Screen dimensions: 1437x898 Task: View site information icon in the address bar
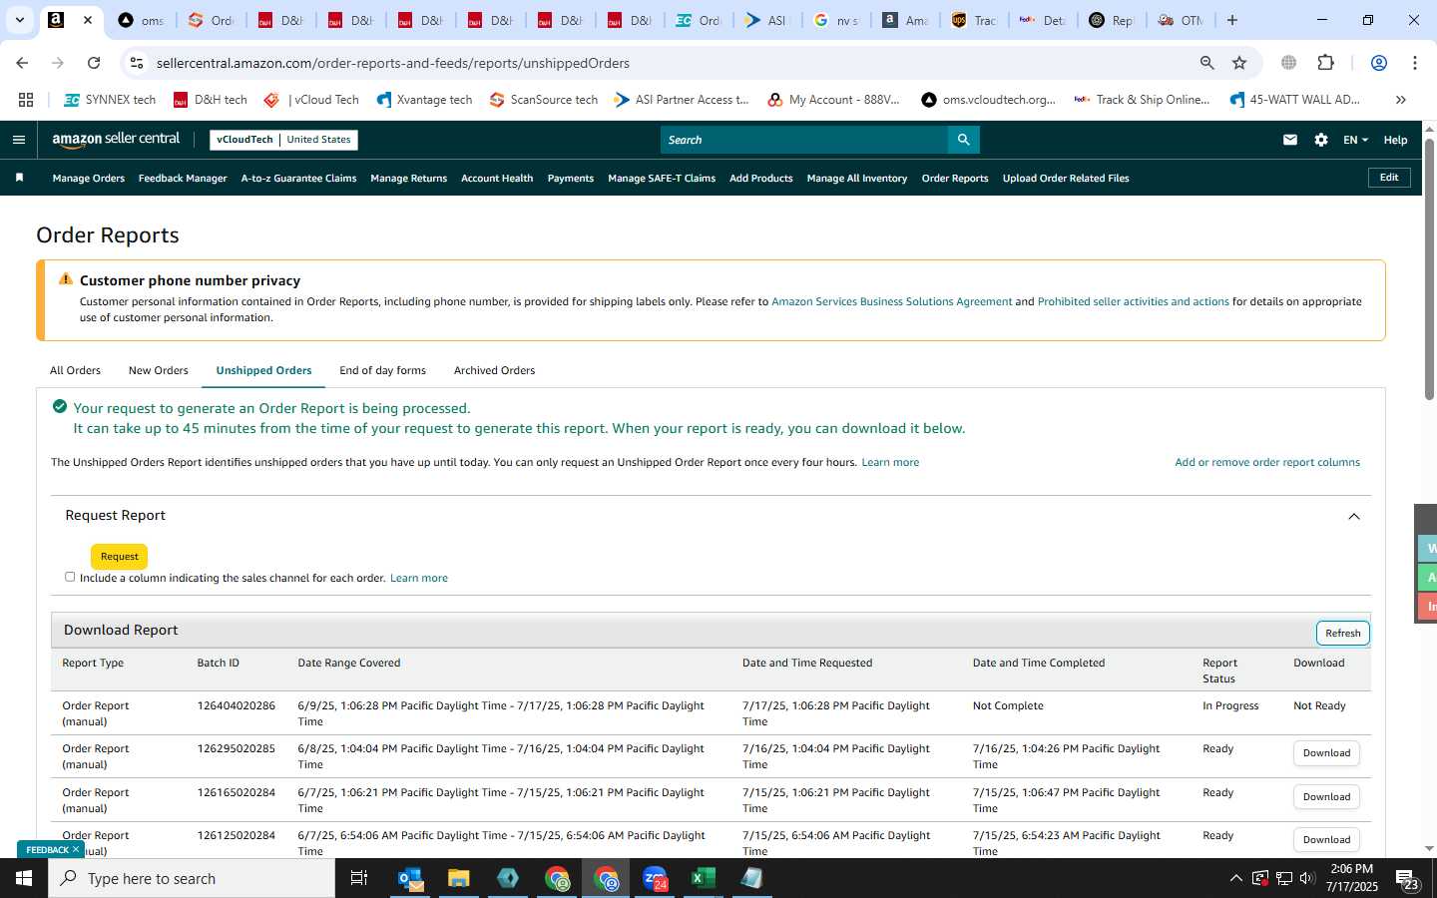pyautogui.click(x=137, y=63)
